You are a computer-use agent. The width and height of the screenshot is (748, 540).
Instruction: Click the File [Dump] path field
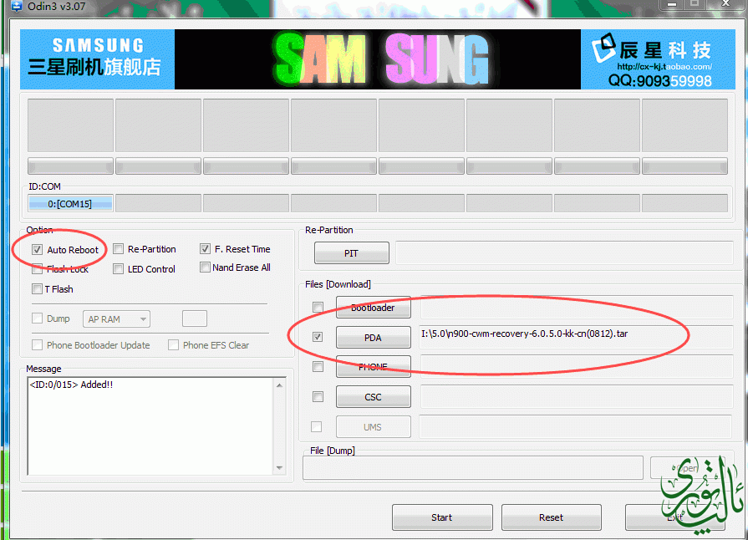(473, 468)
